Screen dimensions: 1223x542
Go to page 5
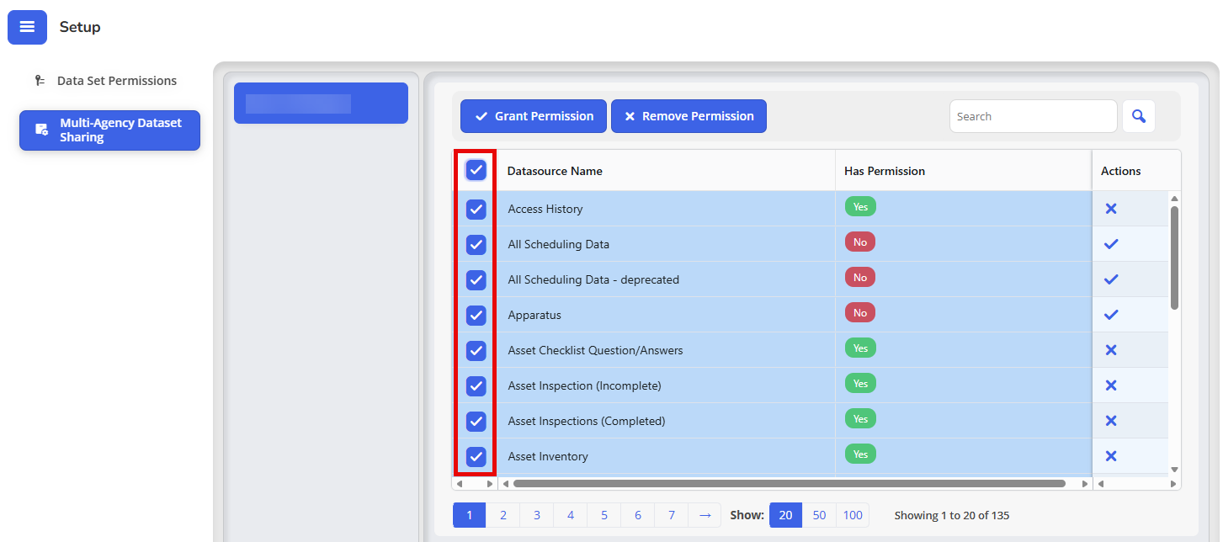pyautogui.click(x=604, y=515)
